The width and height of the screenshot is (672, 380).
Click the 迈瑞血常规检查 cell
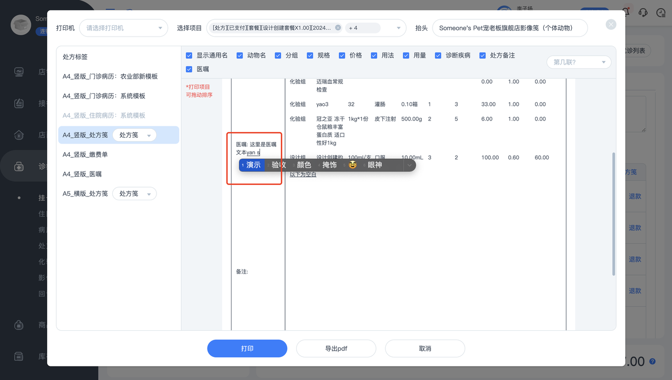(330, 86)
